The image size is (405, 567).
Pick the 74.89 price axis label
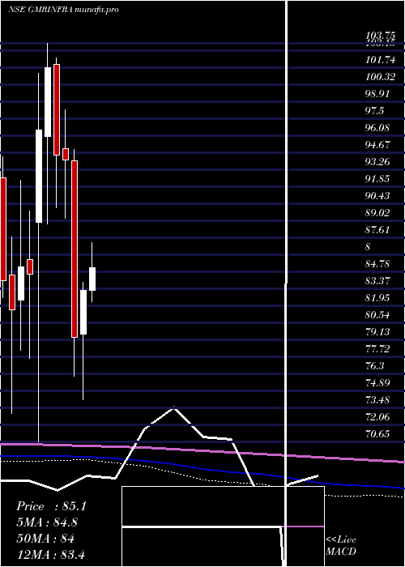[377, 383]
